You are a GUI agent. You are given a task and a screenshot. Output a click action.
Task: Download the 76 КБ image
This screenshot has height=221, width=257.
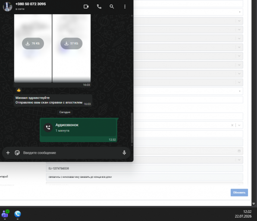click(x=33, y=44)
